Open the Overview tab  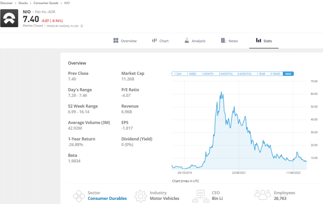click(x=128, y=40)
